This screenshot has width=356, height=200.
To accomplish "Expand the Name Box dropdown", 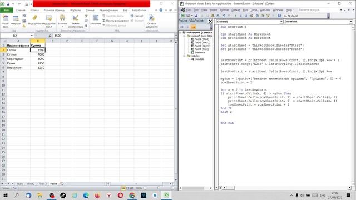I will pos(32,36).
